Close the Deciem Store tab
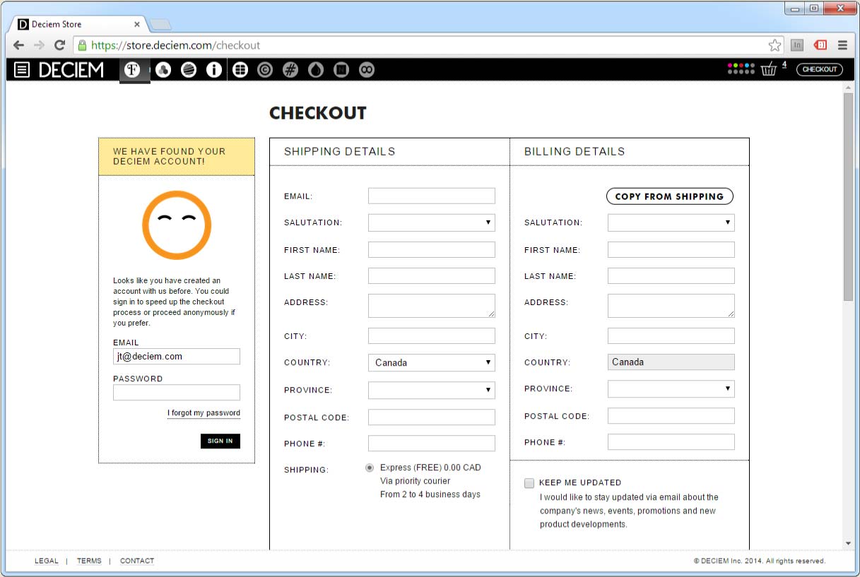This screenshot has height=577, width=860. click(x=137, y=24)
